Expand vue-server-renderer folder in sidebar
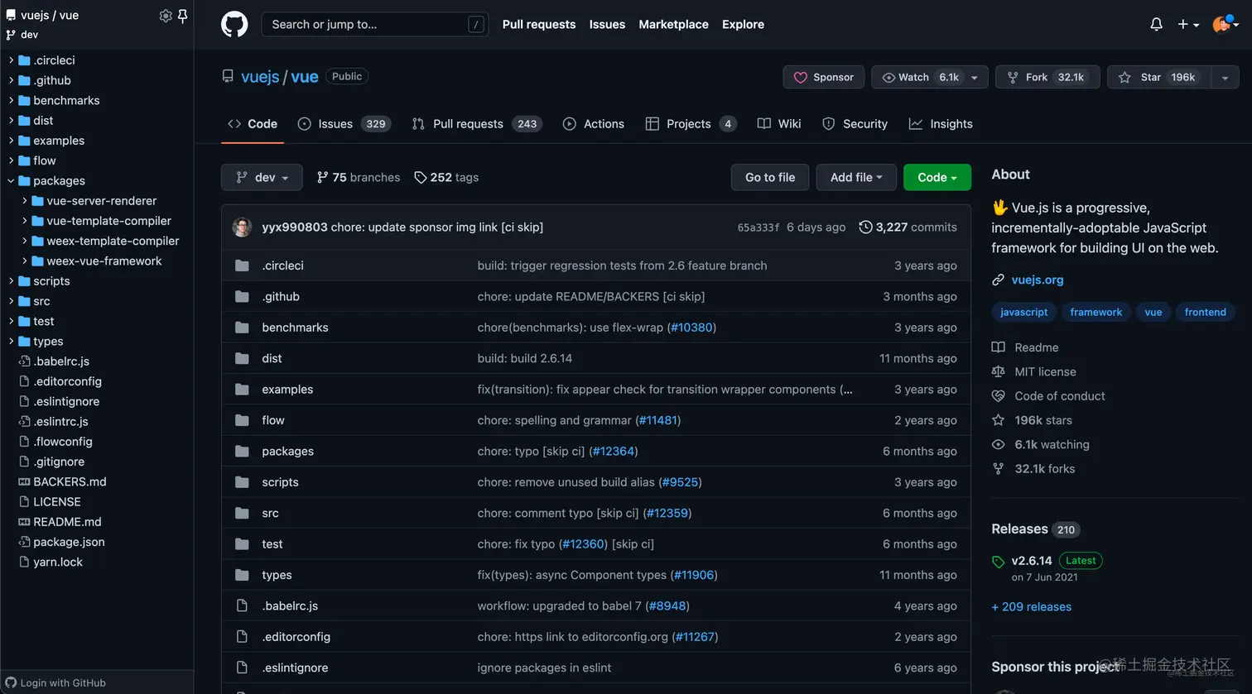 tap(25, 200)
